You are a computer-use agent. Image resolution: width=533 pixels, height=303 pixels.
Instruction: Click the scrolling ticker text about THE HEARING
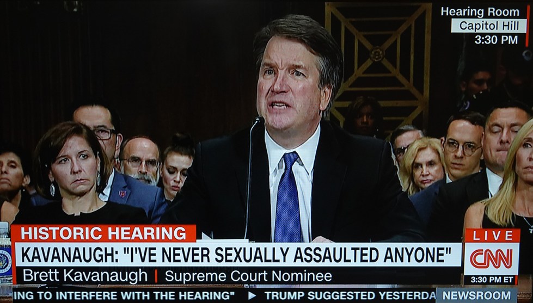coord(124,295)
